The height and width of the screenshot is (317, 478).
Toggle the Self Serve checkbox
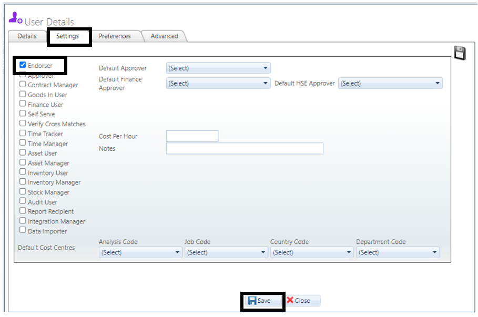(23, 113)
